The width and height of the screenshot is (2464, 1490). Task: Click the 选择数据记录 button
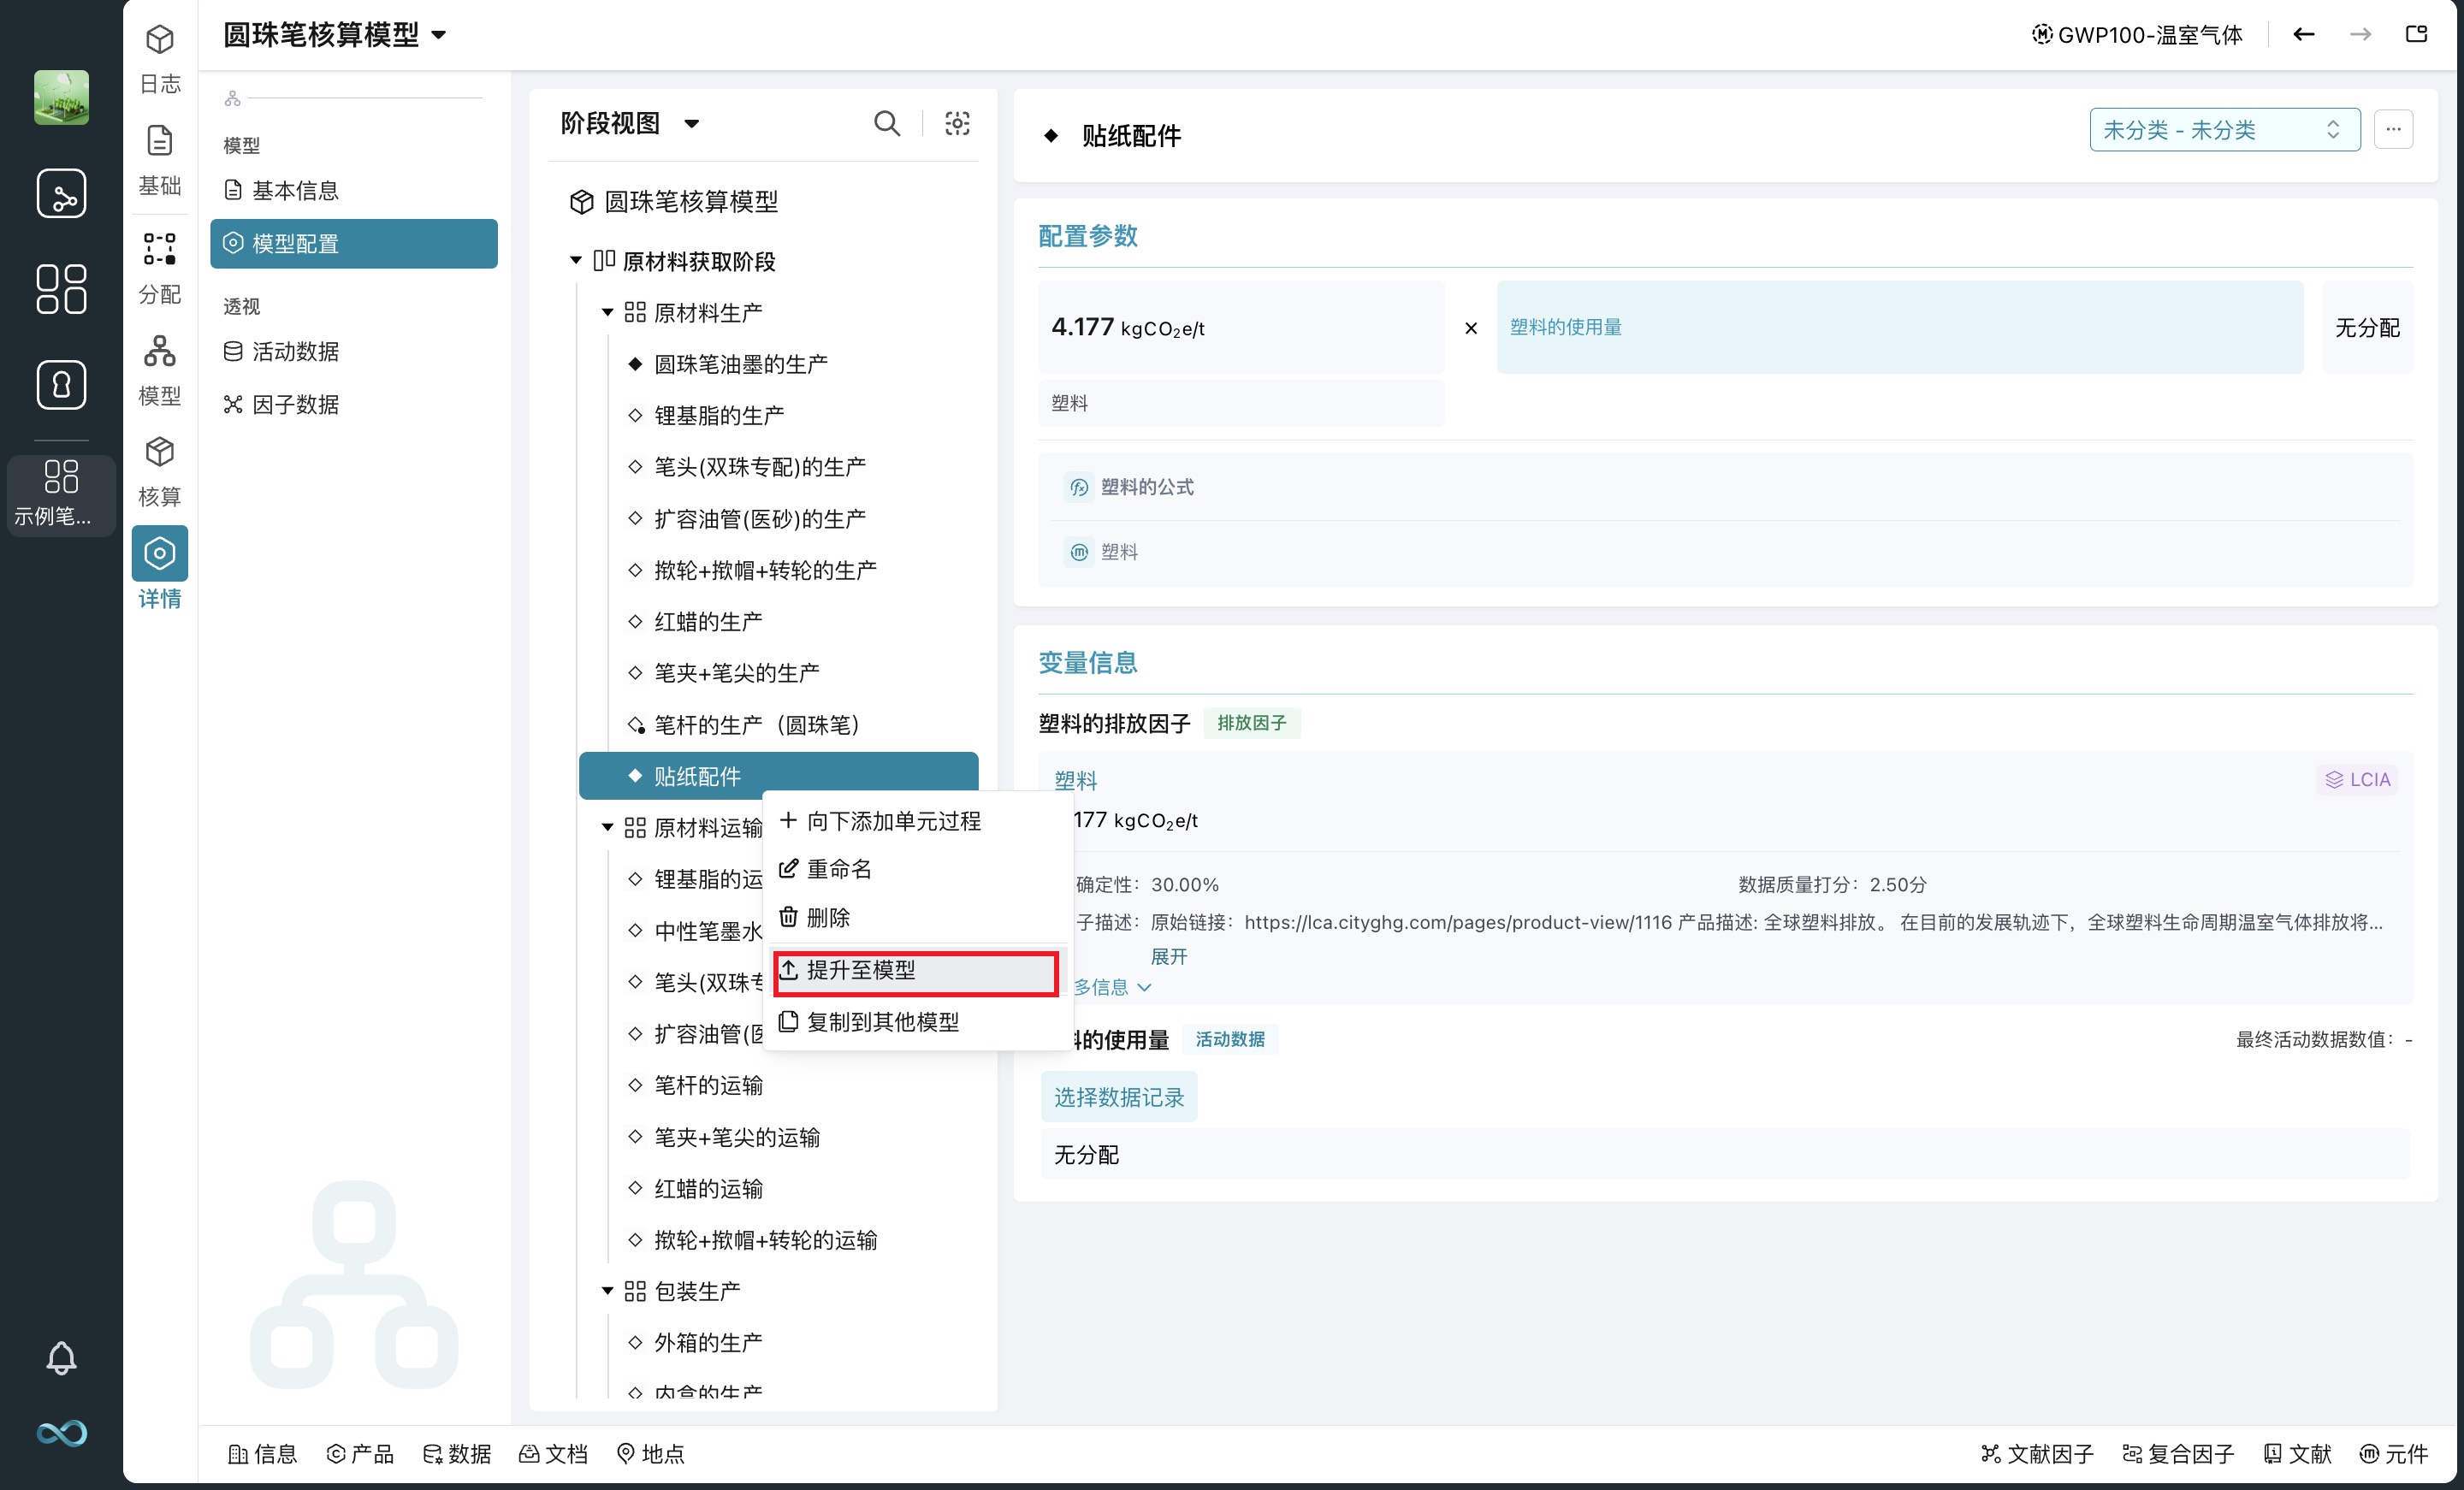[1118, 1097]
